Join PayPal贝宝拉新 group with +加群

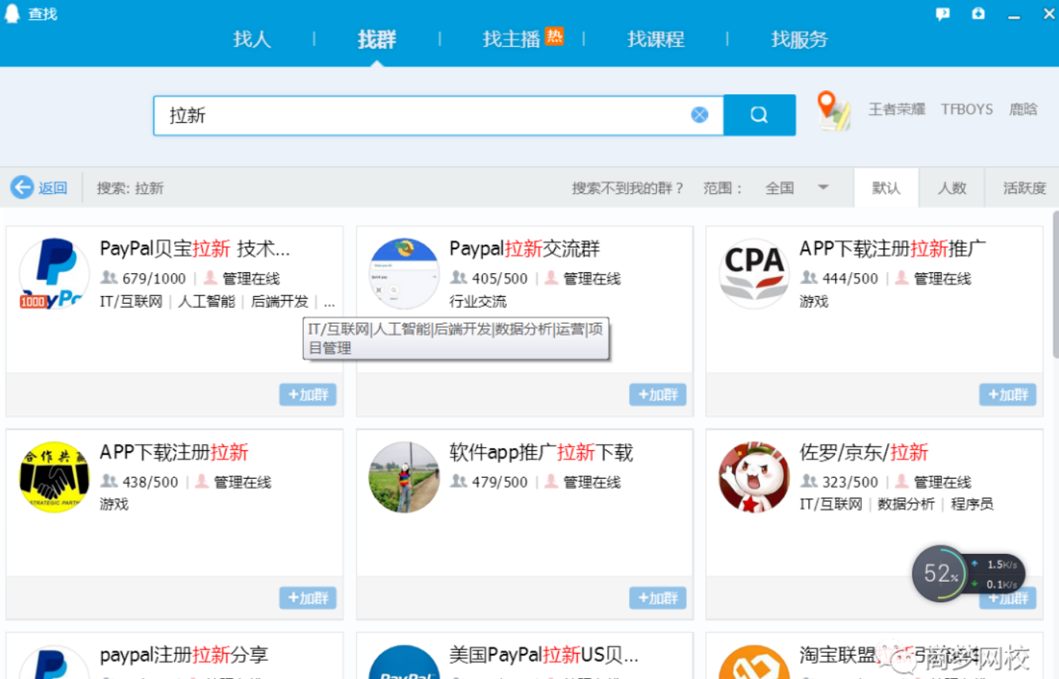308,395
